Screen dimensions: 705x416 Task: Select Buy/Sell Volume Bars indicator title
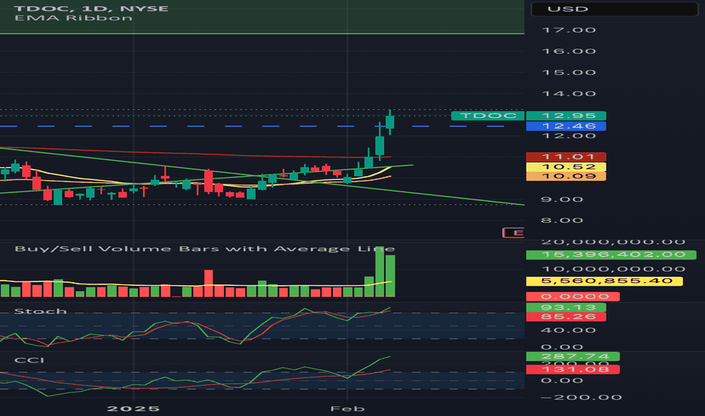(204, 249)
